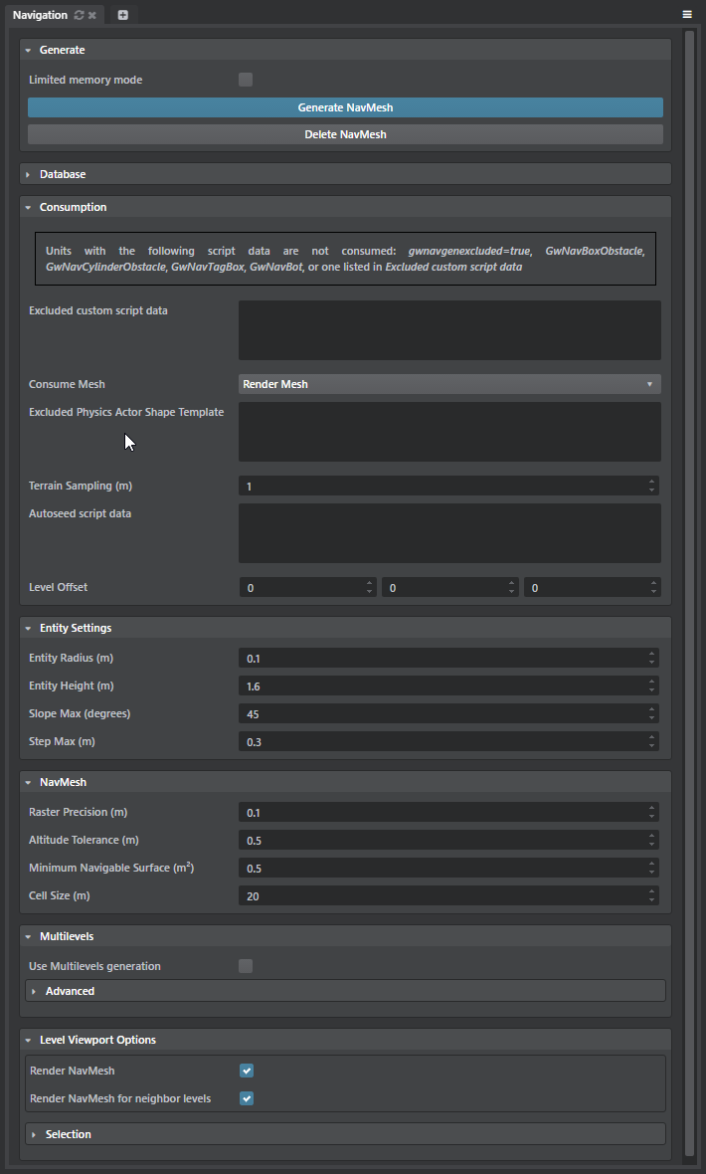706x1174 pixels.
Task: Collapse the Level Viewport Options section
Action: coord(28,1040)
